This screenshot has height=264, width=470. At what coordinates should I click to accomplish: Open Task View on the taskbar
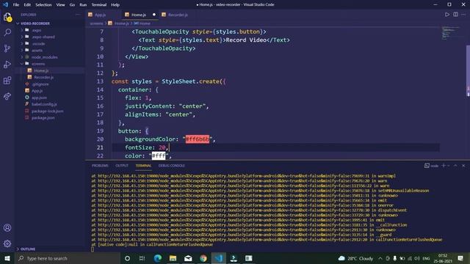(x=142, y=258)
